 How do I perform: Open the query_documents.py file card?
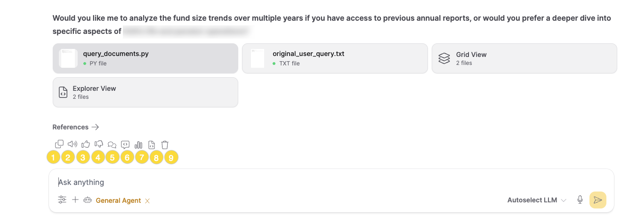(145, 58)
